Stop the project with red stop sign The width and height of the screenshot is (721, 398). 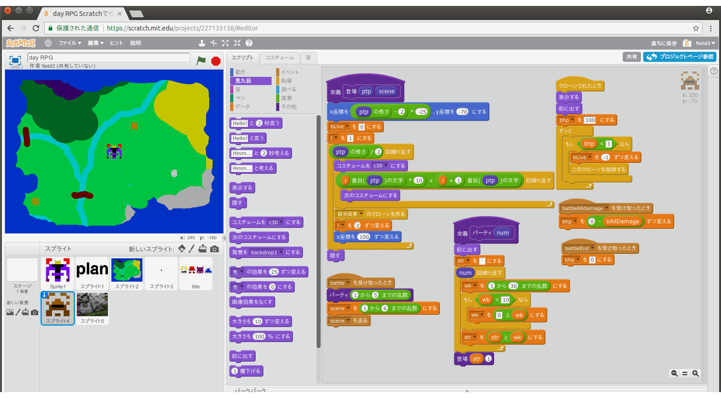coord(216,61)
